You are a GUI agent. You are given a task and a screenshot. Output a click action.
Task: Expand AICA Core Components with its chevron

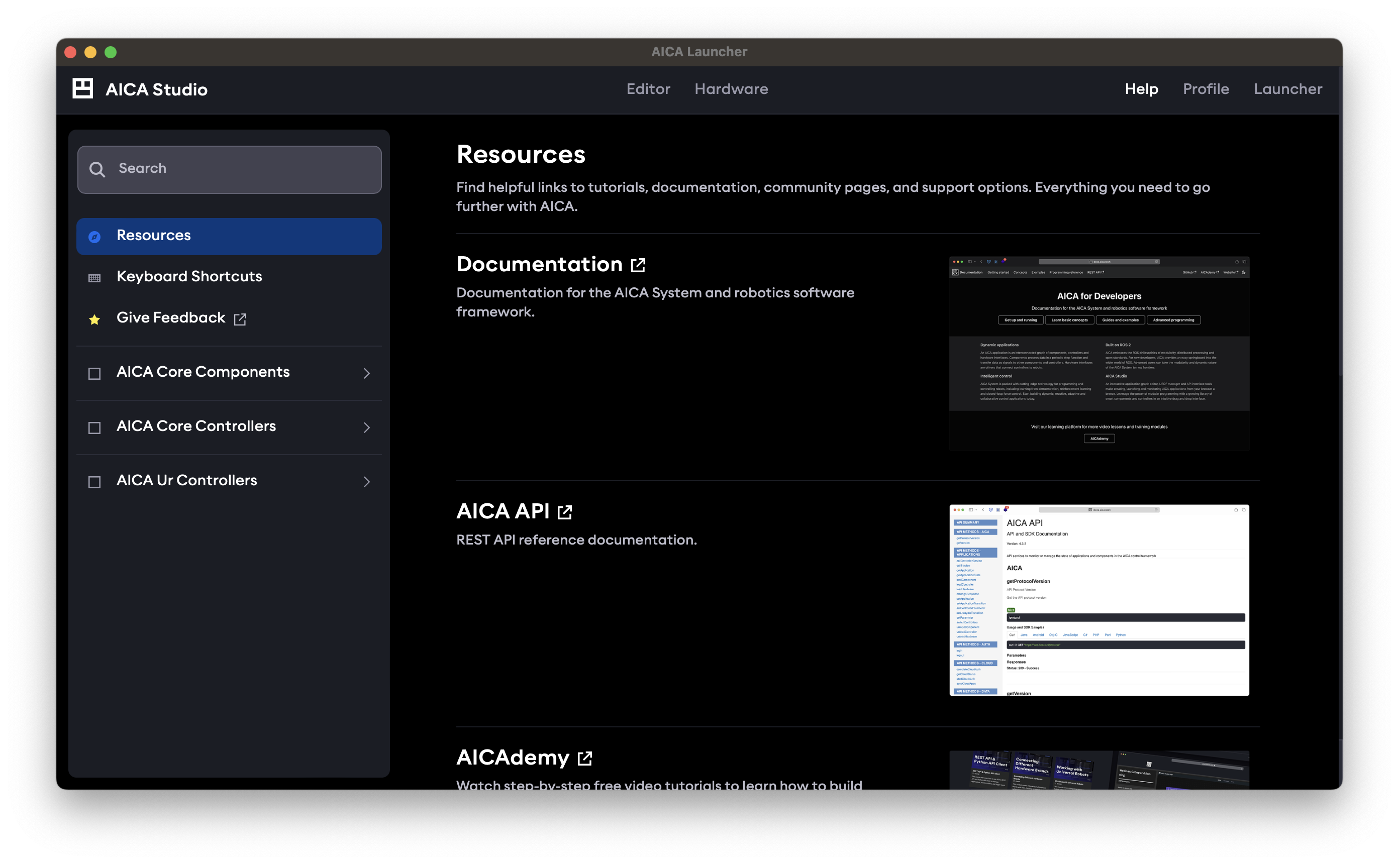tap(366, 373)
